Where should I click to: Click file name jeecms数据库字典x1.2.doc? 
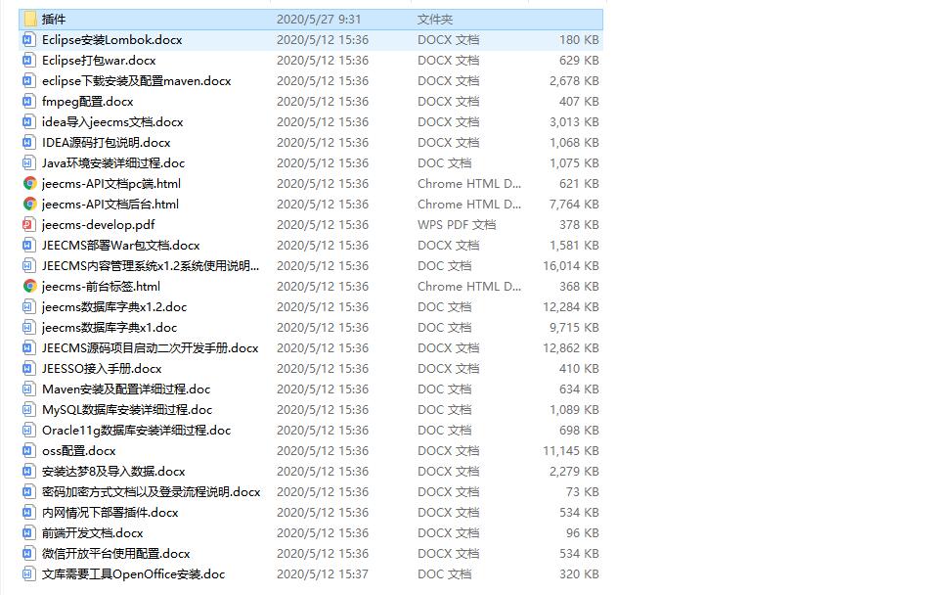[x=114, y=307]
